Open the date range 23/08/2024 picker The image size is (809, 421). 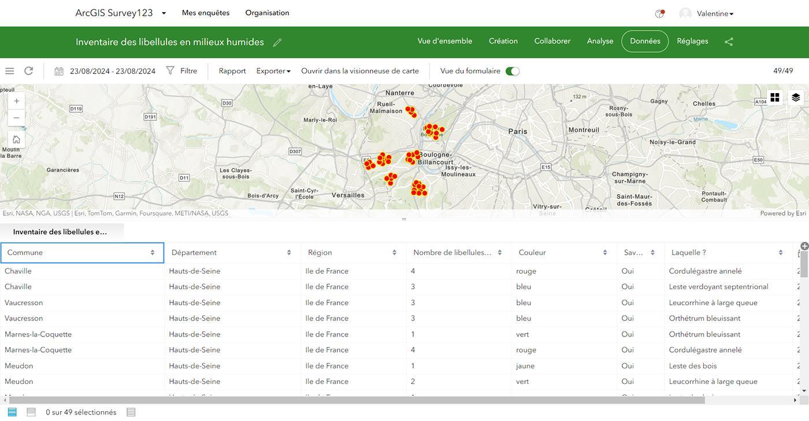113,71
